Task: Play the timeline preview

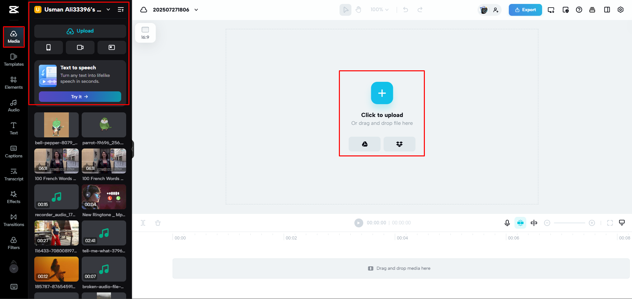Action: point(359,223)
